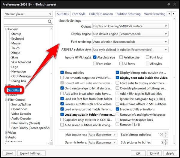Switch to the Fade/3D/Location tab
The width and height of the screenshot is (180, 158).
point(101,14)
